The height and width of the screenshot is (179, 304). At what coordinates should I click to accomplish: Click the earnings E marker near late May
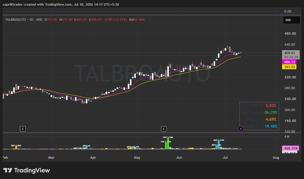(164, 129)
